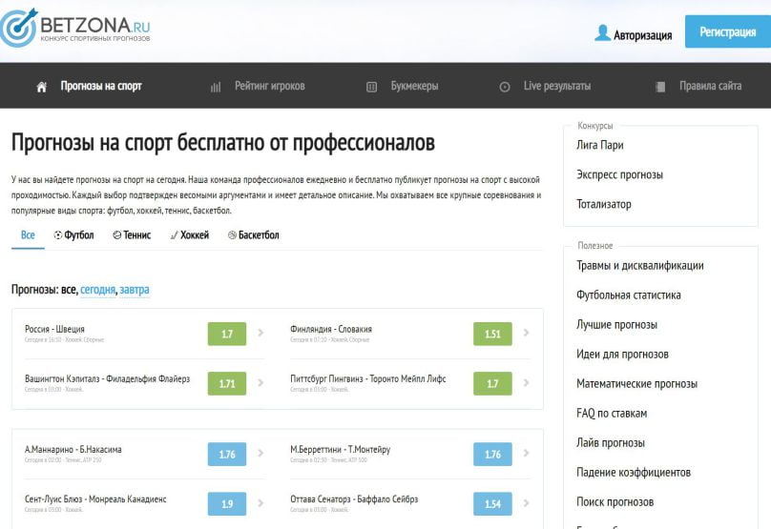Click the 1.54 odds button
This screenshot has width=771, height=529.
tap(492, 504)
